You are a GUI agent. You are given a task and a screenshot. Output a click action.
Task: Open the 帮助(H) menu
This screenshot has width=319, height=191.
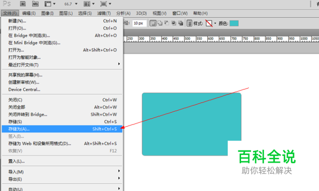tap(201, 13)
